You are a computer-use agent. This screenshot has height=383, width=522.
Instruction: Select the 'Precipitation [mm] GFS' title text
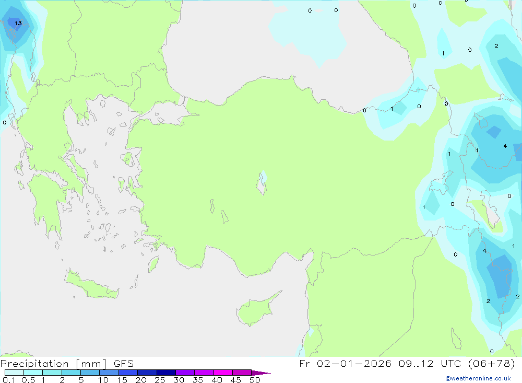click(x=67, y=363)
